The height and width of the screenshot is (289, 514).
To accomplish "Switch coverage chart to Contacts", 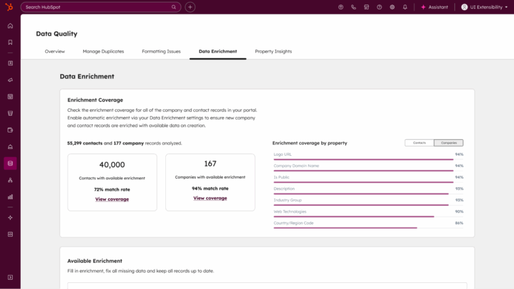I will click(420, 142).
